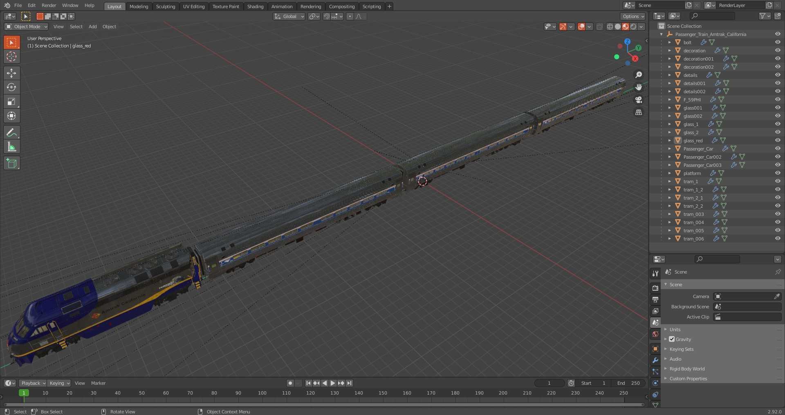Click the outliner search field
The image size is (785, 415).
pos(712,16)
